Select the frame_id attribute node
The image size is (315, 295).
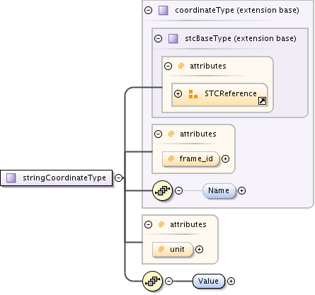pyautogui.click(x=190, y=159)
